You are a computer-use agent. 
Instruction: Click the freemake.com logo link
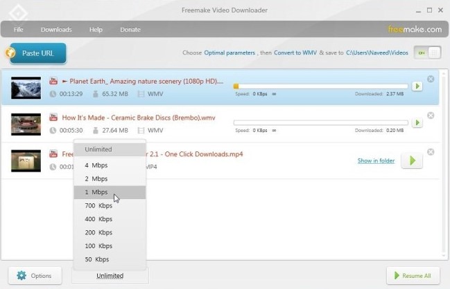(415, 29)
